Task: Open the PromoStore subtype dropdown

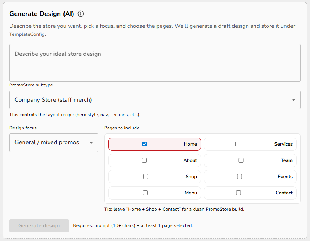Action: pyautogui.click(x=155, y=100)
